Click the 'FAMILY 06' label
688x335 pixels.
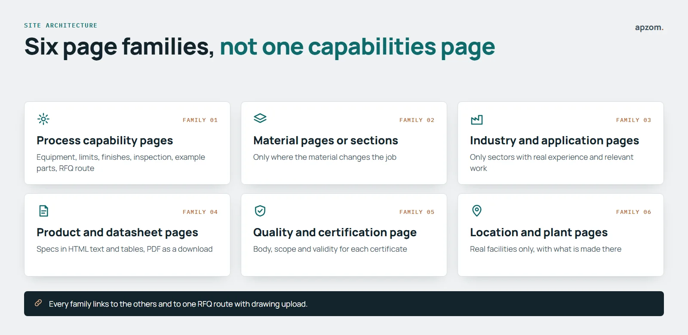click(634, 212)
